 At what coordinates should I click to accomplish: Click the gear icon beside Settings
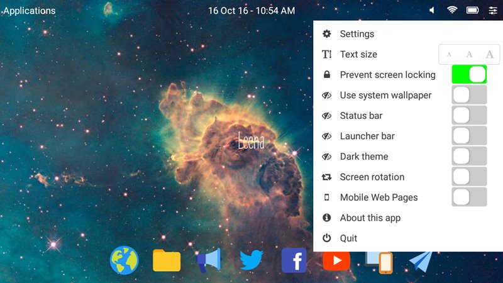click(326, 34)
